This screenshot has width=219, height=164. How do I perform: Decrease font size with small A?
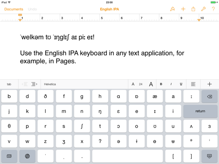[x=133, y=84]
